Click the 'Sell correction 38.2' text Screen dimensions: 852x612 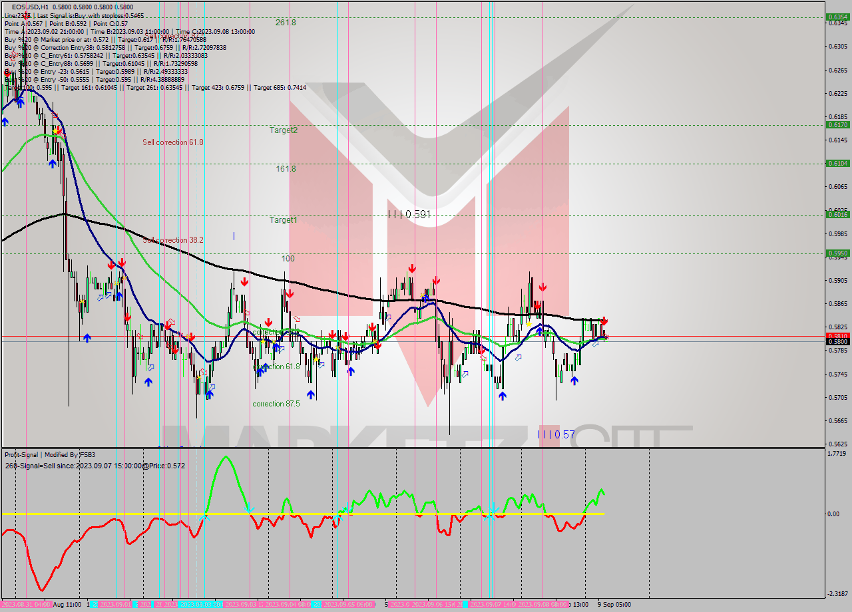(173, 240)
